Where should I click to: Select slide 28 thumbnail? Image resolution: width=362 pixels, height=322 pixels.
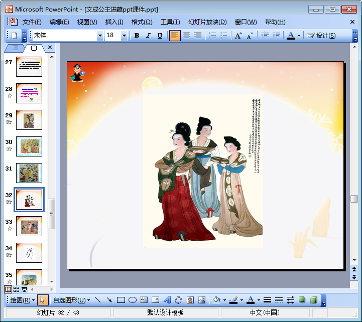[29, 93]
